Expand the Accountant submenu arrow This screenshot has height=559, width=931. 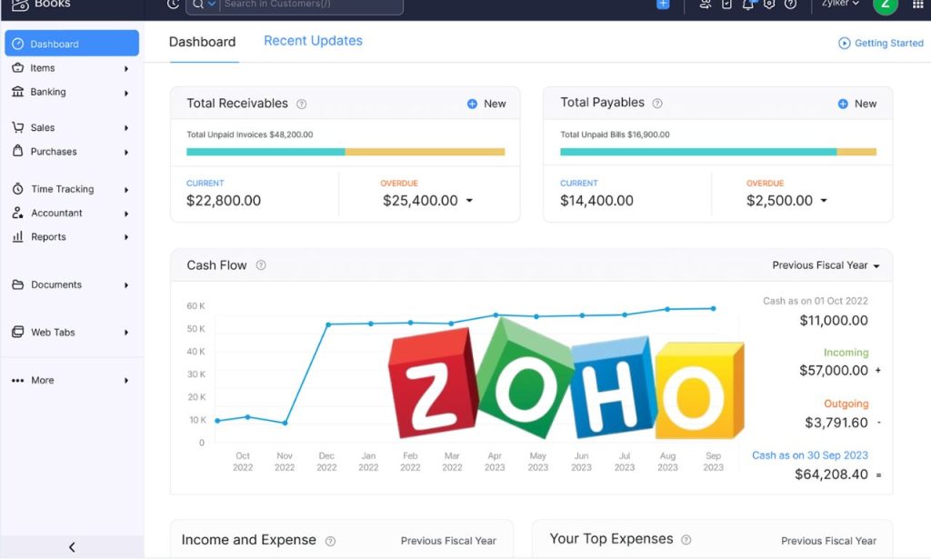126,214
